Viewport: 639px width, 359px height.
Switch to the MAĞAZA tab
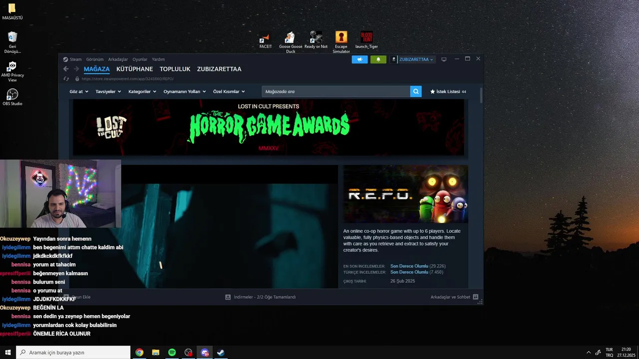(97, 69)
